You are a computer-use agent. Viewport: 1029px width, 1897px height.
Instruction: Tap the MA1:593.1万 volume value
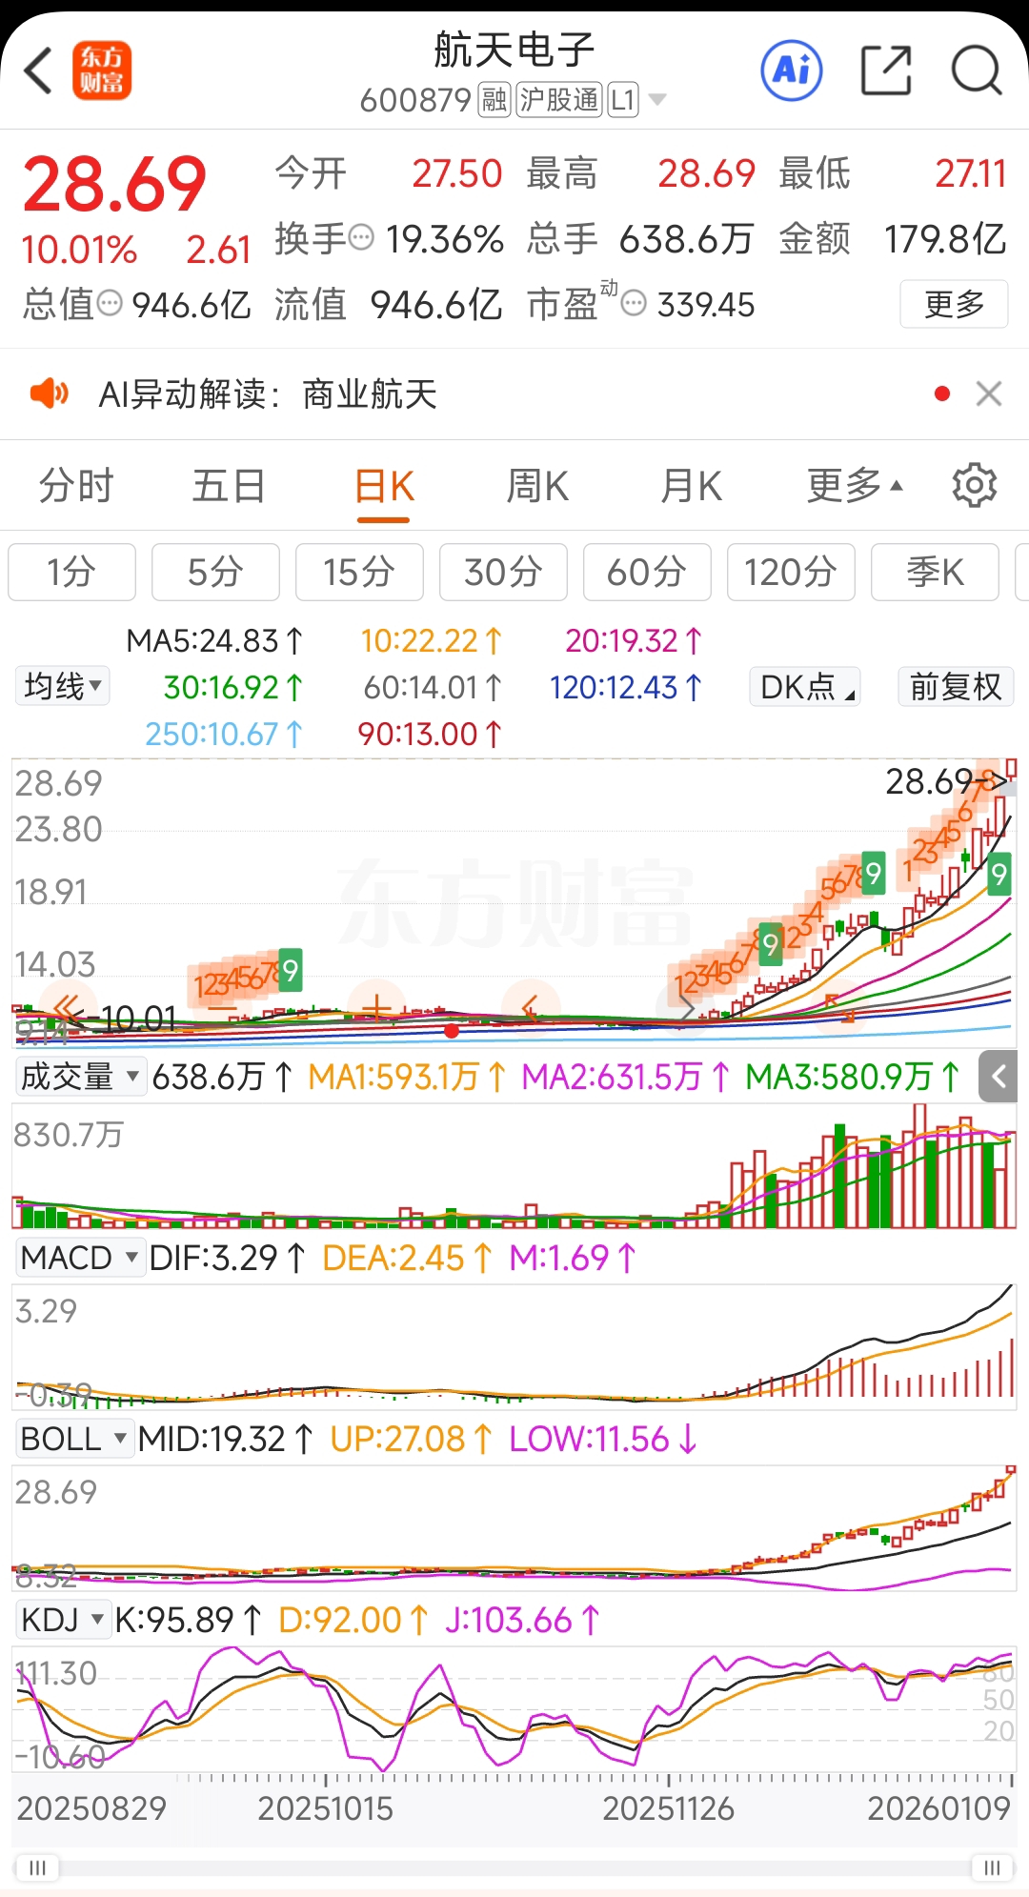pyautogui.click(x=407, y=1077)
